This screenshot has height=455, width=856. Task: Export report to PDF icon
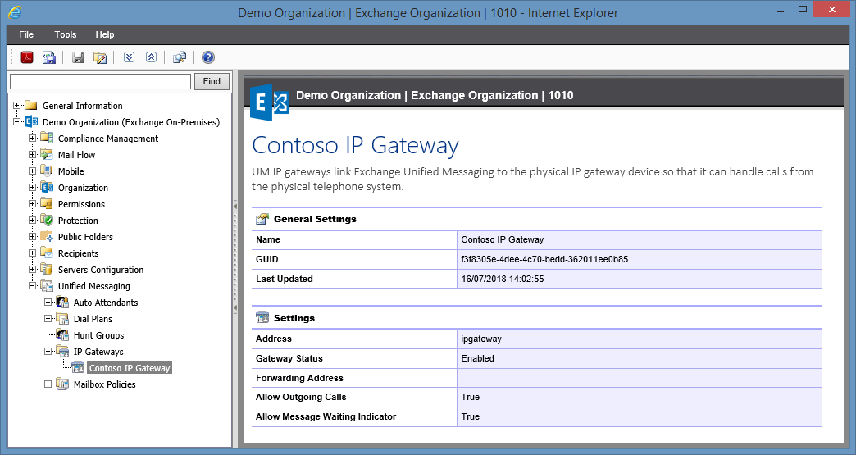tap(27, 57)
